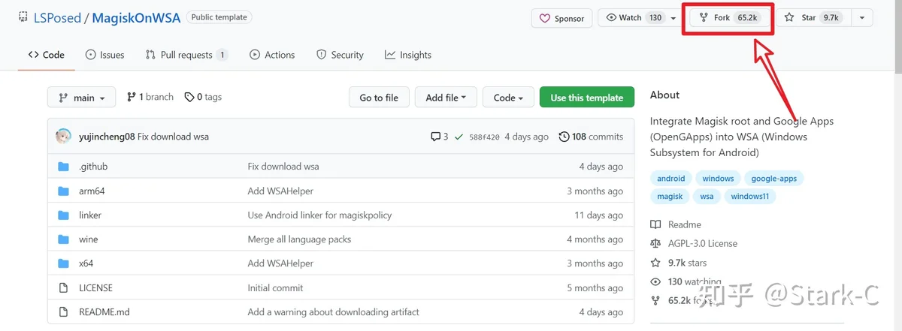Viewport: 902px width, 331px height.
Task: Expand the Add file dropdown
Action: point(446,98)
